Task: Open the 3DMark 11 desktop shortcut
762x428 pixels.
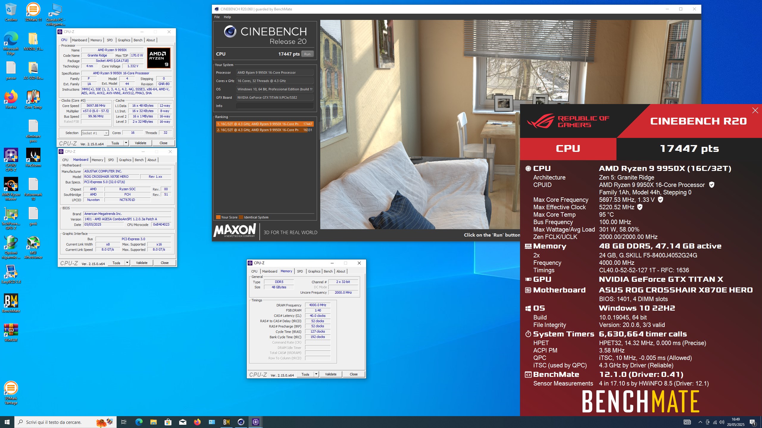Action: click(x=33, y=12)
